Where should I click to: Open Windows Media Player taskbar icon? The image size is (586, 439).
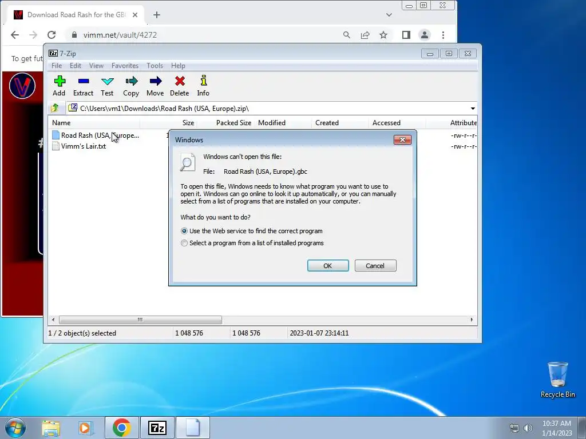[x=85, y=428]
